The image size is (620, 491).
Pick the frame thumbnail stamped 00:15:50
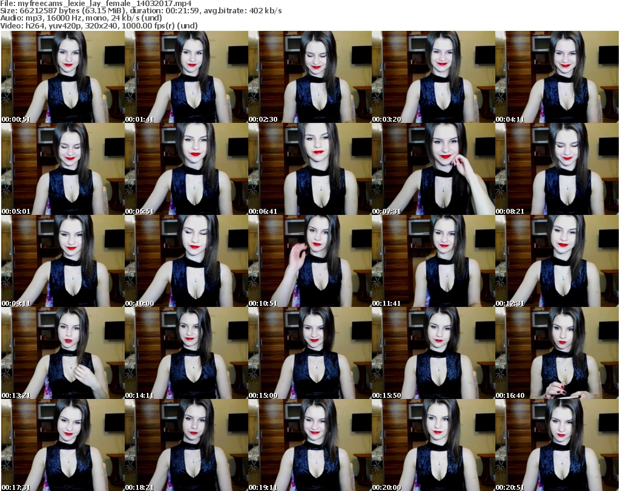click(433, 354)
